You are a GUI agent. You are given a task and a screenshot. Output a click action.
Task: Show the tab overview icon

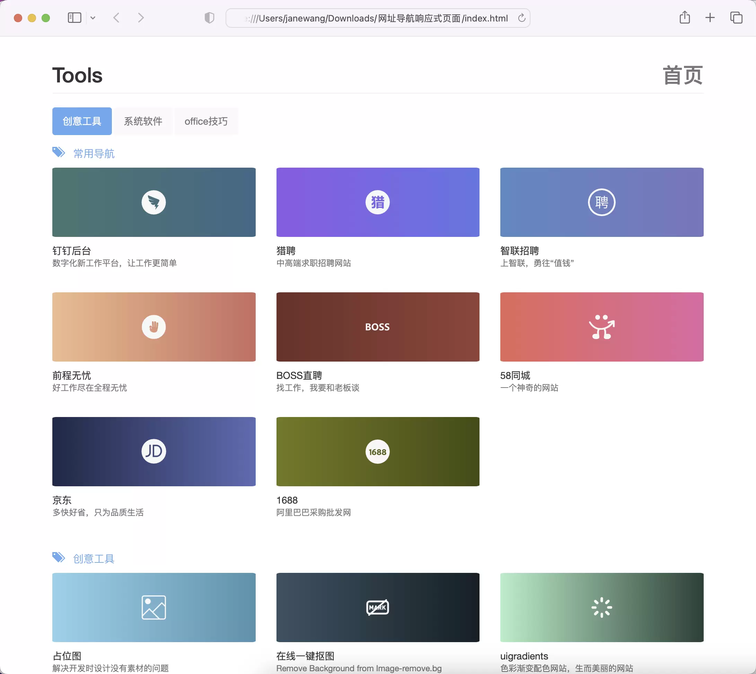(x=736, y=18)
